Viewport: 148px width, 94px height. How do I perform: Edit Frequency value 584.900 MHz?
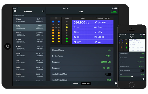tap(106, 62)
